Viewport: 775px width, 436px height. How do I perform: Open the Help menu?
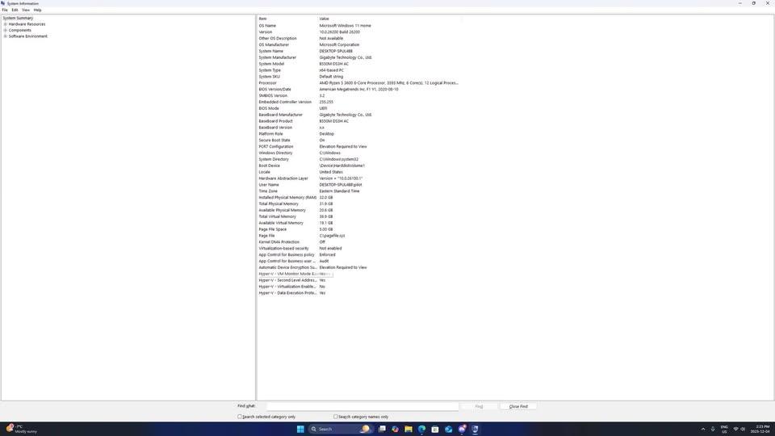pyautogui.click(x=38, y=10)
